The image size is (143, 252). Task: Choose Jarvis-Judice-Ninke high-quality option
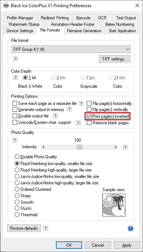tap(17, 183)
